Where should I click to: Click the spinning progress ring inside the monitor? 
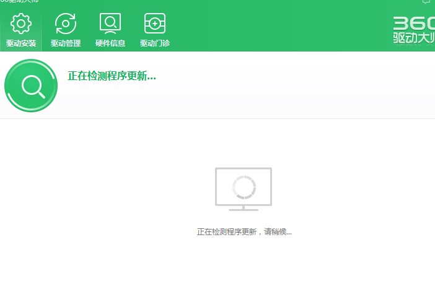pyautogui.click(x=243, y=186)
